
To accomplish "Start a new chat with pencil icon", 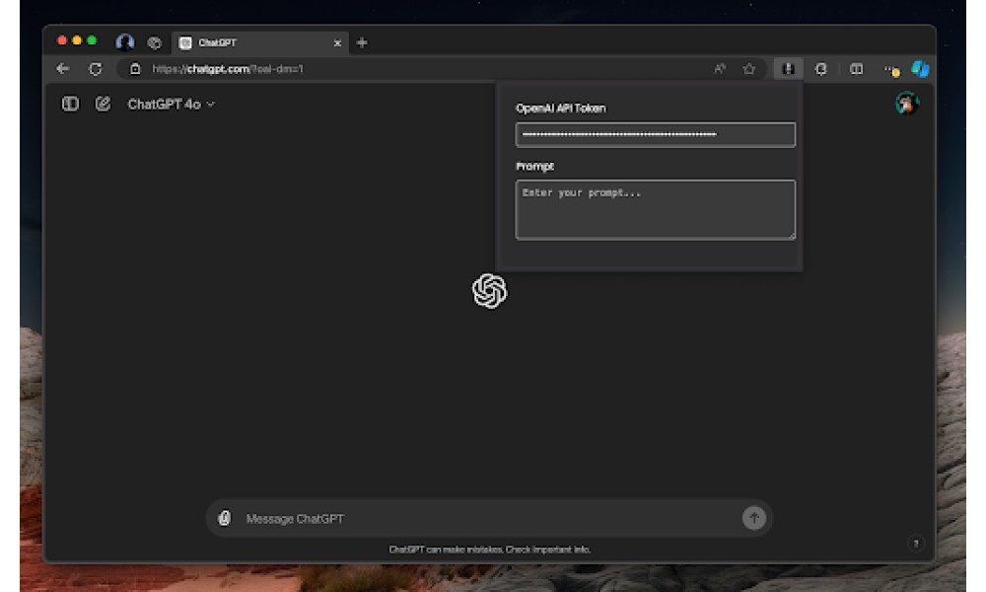I will tap(103, 104).
